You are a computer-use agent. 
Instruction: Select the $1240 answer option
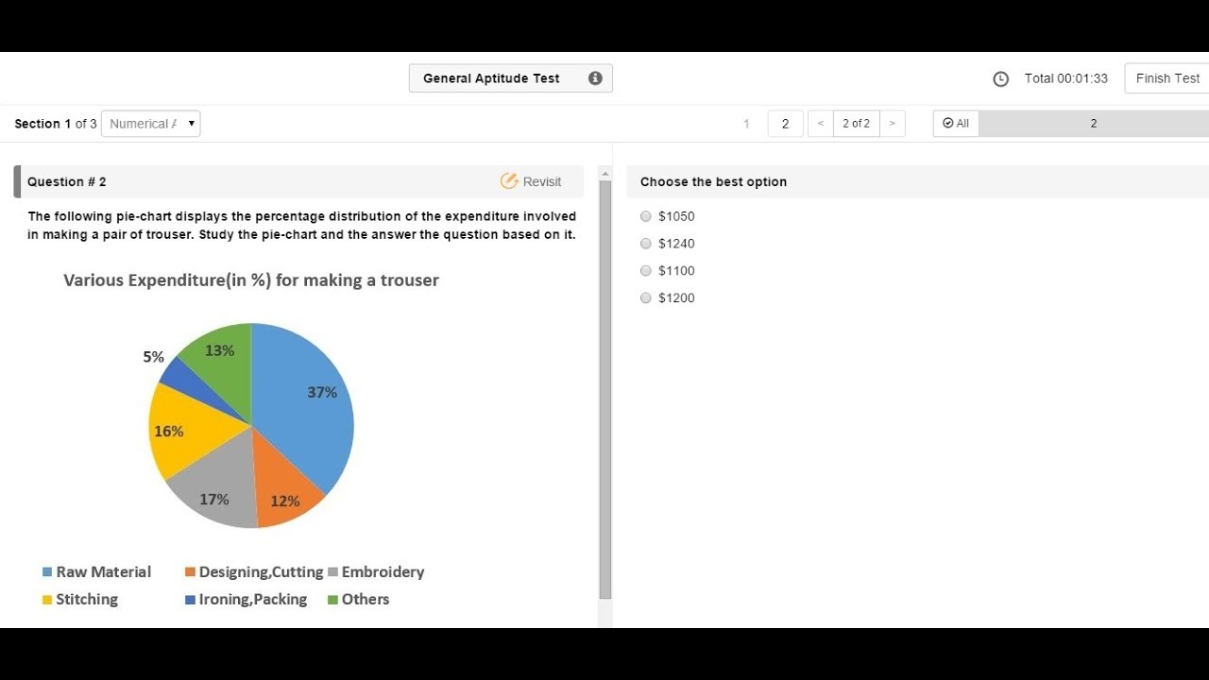pos(646,244)
